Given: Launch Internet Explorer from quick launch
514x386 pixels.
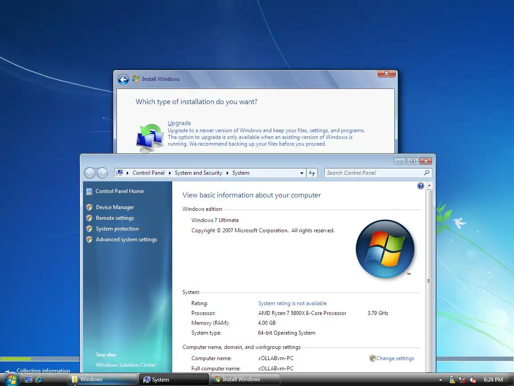Looking at the screenshot, I should pos(39,379).
